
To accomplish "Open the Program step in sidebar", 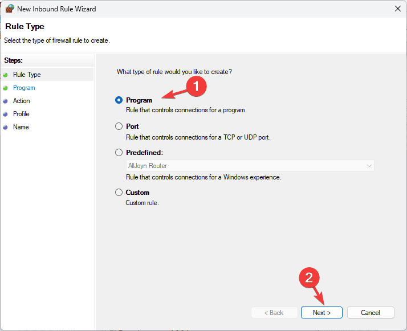I will pos(24,88).
